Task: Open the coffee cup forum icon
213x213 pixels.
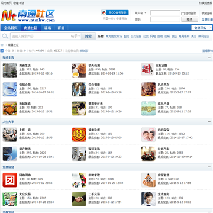Action: pyautogui.click(x=10, y=89)
